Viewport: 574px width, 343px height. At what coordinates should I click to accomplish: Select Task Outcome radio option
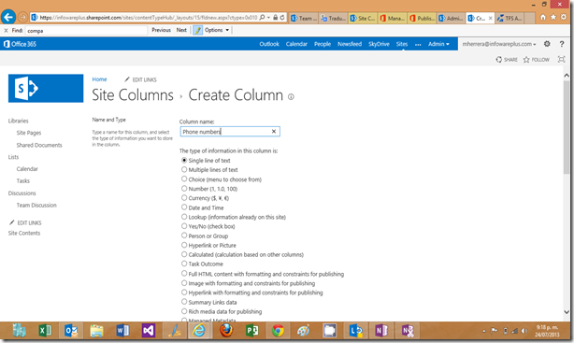click(184, 264)
